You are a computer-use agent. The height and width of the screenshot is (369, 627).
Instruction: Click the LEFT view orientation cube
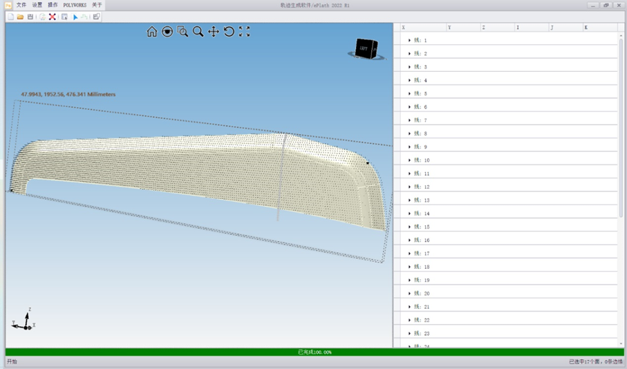[x=365, y=48]
